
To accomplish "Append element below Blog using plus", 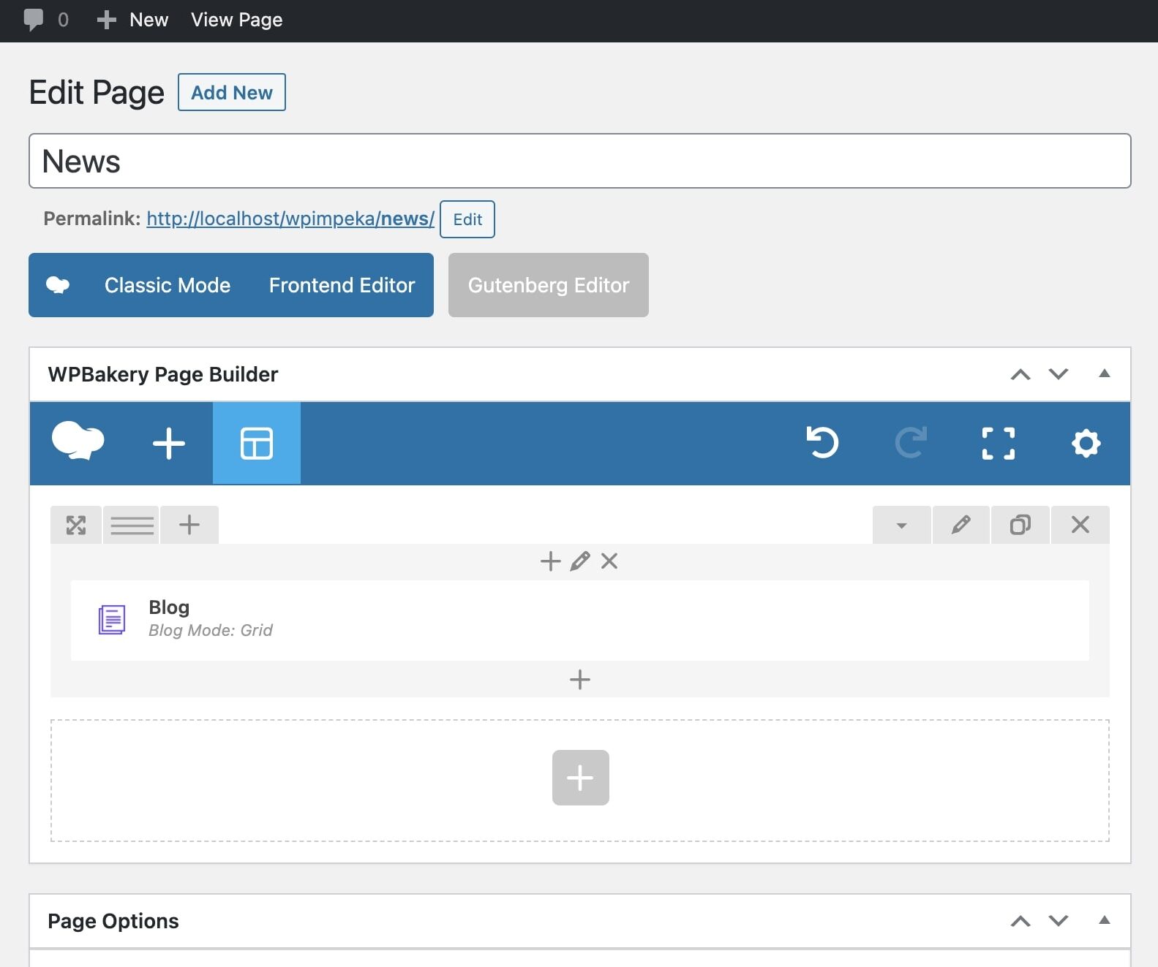I will (x=580, y=680).
